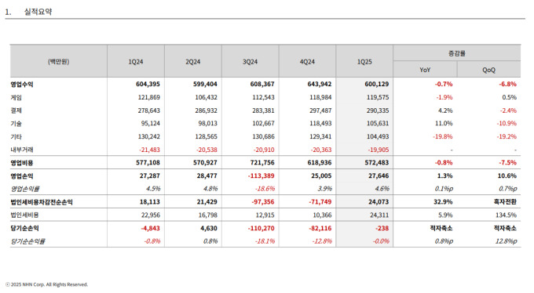This screenshot has height=293, width=534.
Task: Select the (백만원) unit header cell
Action: [x=59, y=62]
